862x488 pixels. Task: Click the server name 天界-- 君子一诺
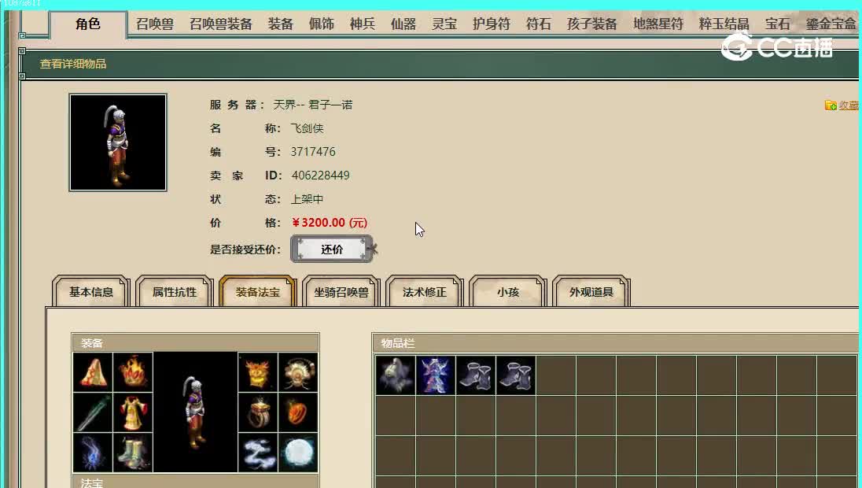coord(313,105)
